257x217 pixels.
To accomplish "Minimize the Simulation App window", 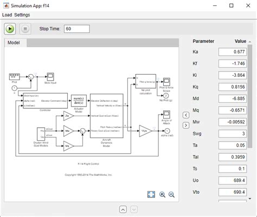I will (215, 6).
